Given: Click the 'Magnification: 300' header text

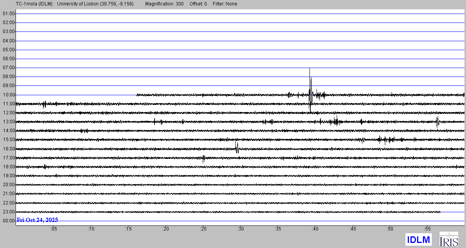Looking at the screenshot, I should click(164, 4).
